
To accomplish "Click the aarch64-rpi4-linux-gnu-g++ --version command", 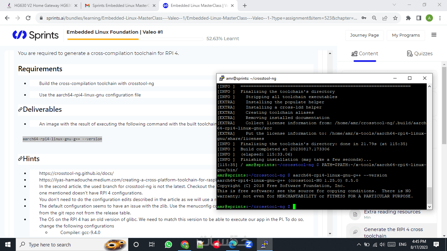I will pyautogui.click(x=62, y=139).
